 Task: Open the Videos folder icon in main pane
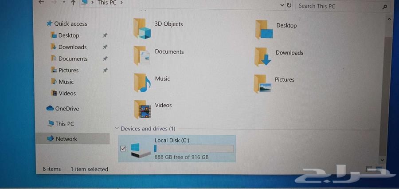click(142, 110)
